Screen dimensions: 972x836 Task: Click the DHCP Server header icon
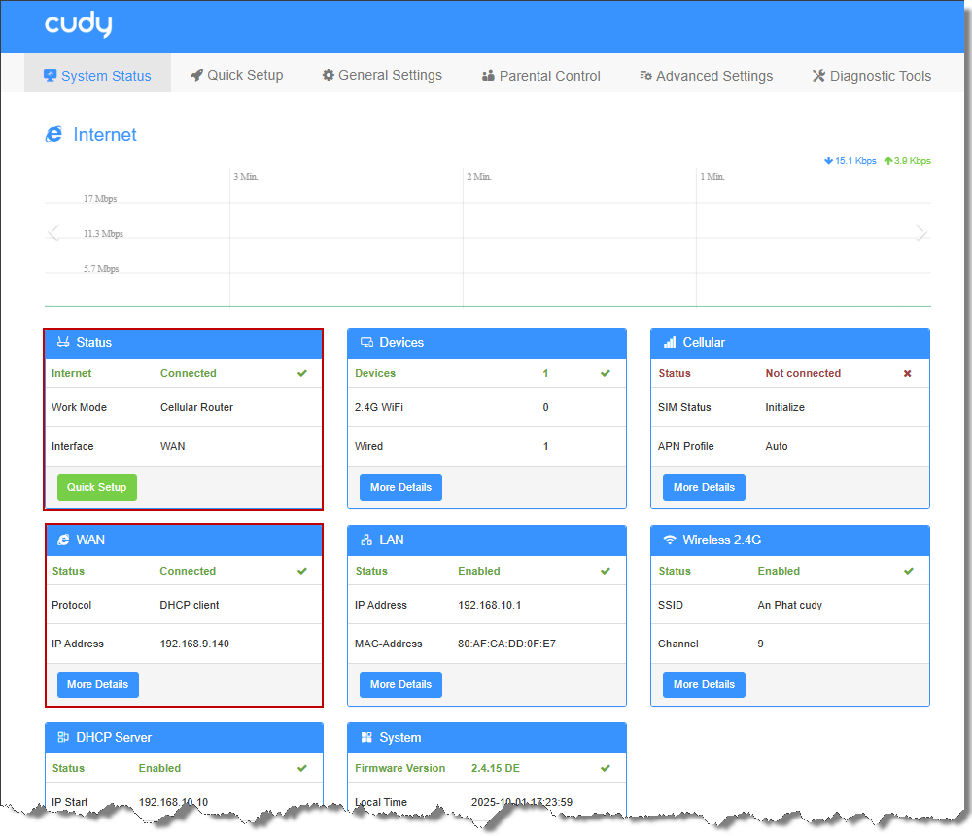tap(63, 738)
